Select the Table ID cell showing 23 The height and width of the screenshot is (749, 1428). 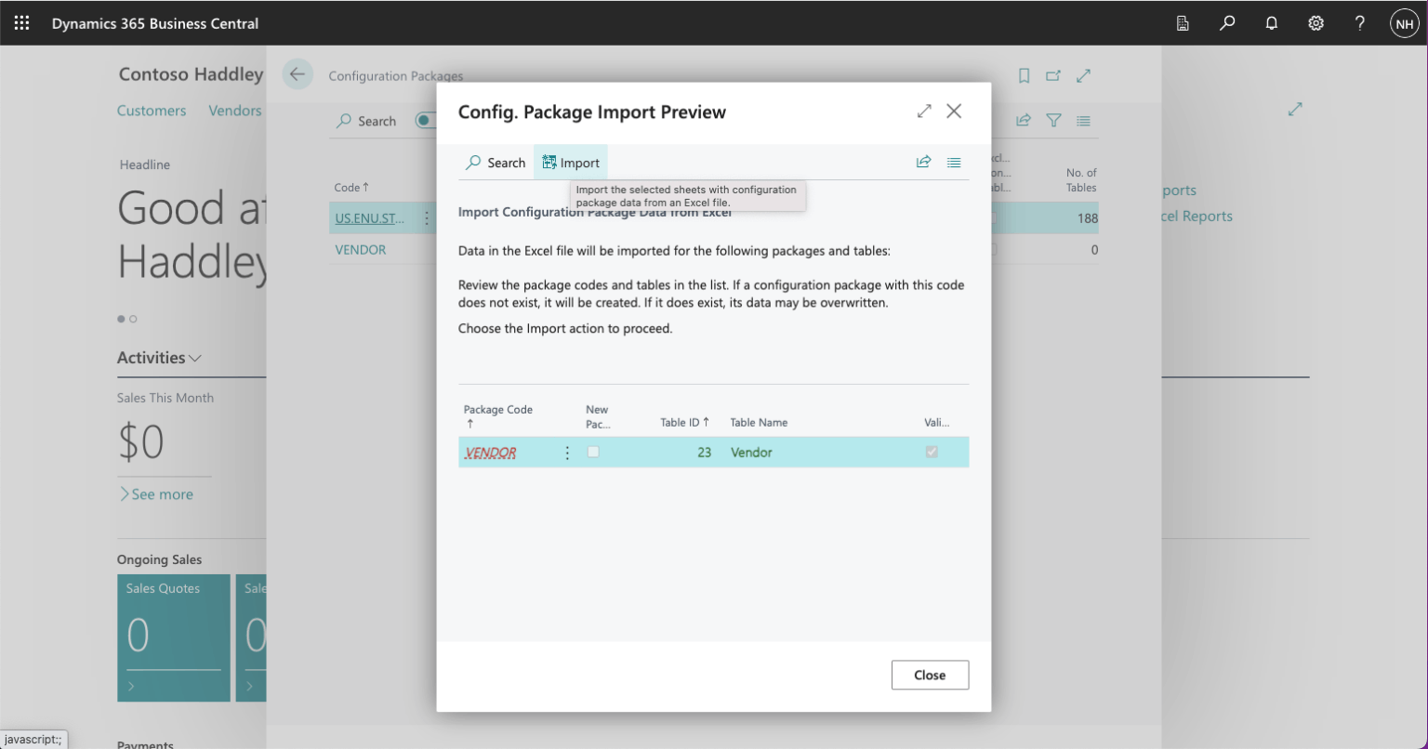tap(704, 453)
